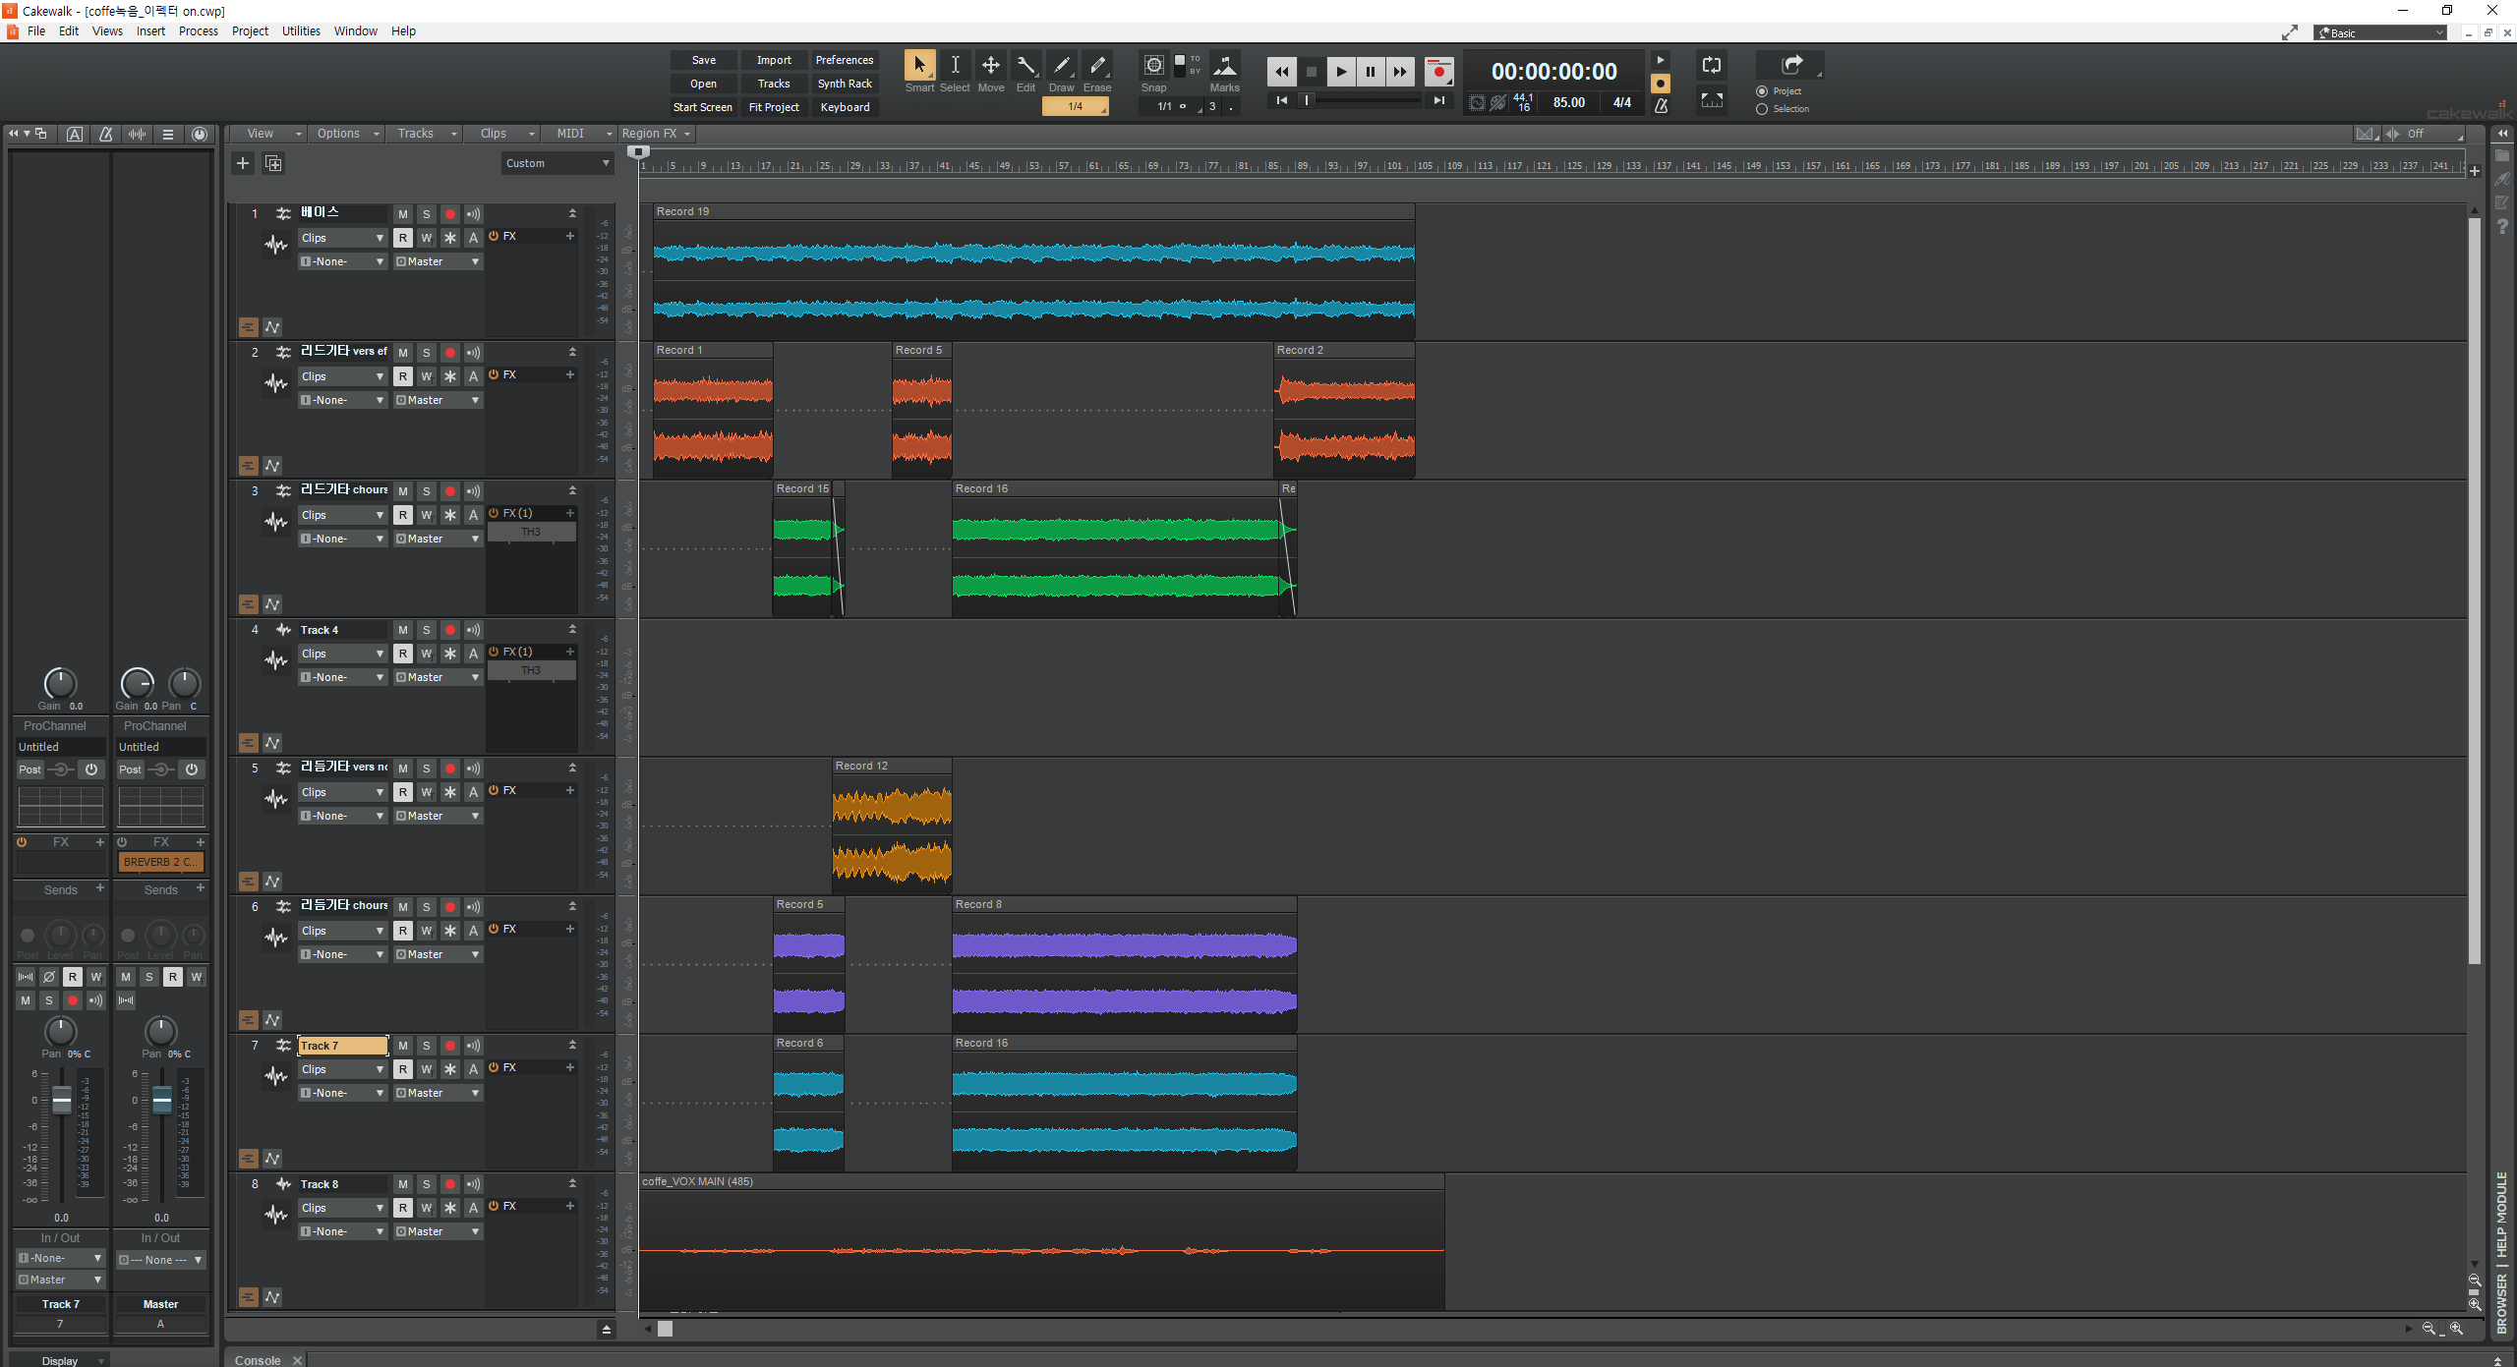Expand the Basic workspace dropdown
This screenshot has height=1367, width=2517.
pyautogui.click(x=2382, y=32)
